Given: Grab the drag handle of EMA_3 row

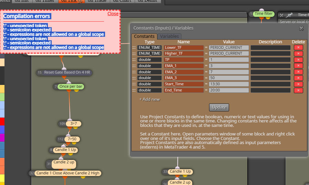Looking at the screenshot, I should 134,78.
